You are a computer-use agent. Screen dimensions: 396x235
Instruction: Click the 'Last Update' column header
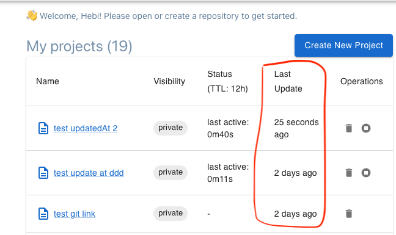click(x=288, y=81)
